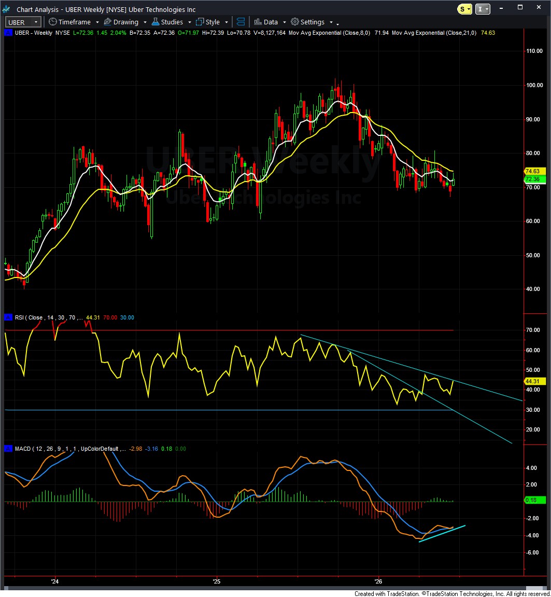Open the Style menu
551x597 pixels.
point(213,22)
